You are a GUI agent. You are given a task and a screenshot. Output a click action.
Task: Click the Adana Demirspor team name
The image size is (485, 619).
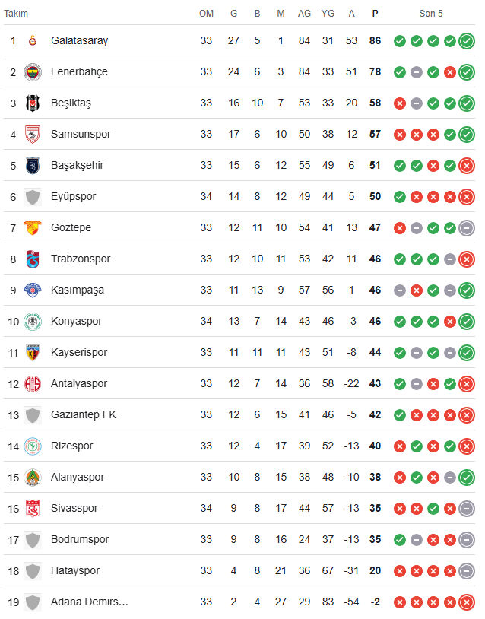[89, 602]
